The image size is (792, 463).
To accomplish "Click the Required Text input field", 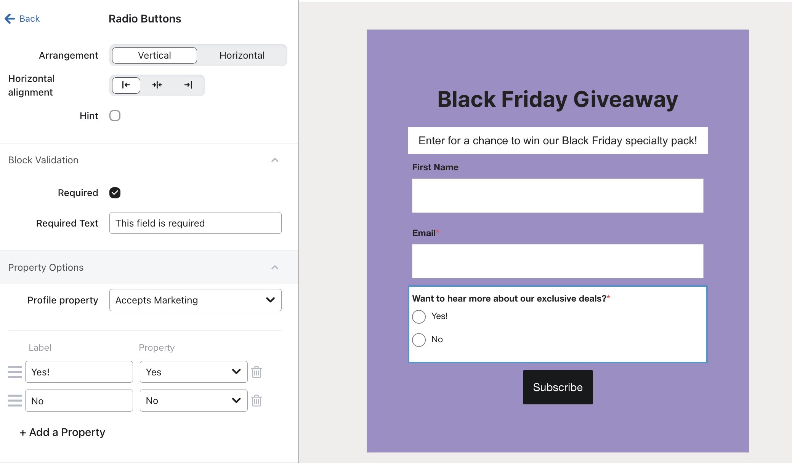I will (x=195, y=223).
